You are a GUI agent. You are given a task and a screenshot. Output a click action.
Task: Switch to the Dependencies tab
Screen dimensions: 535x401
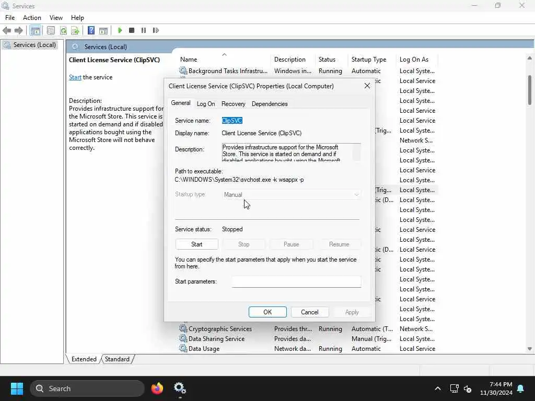[270, 104]
